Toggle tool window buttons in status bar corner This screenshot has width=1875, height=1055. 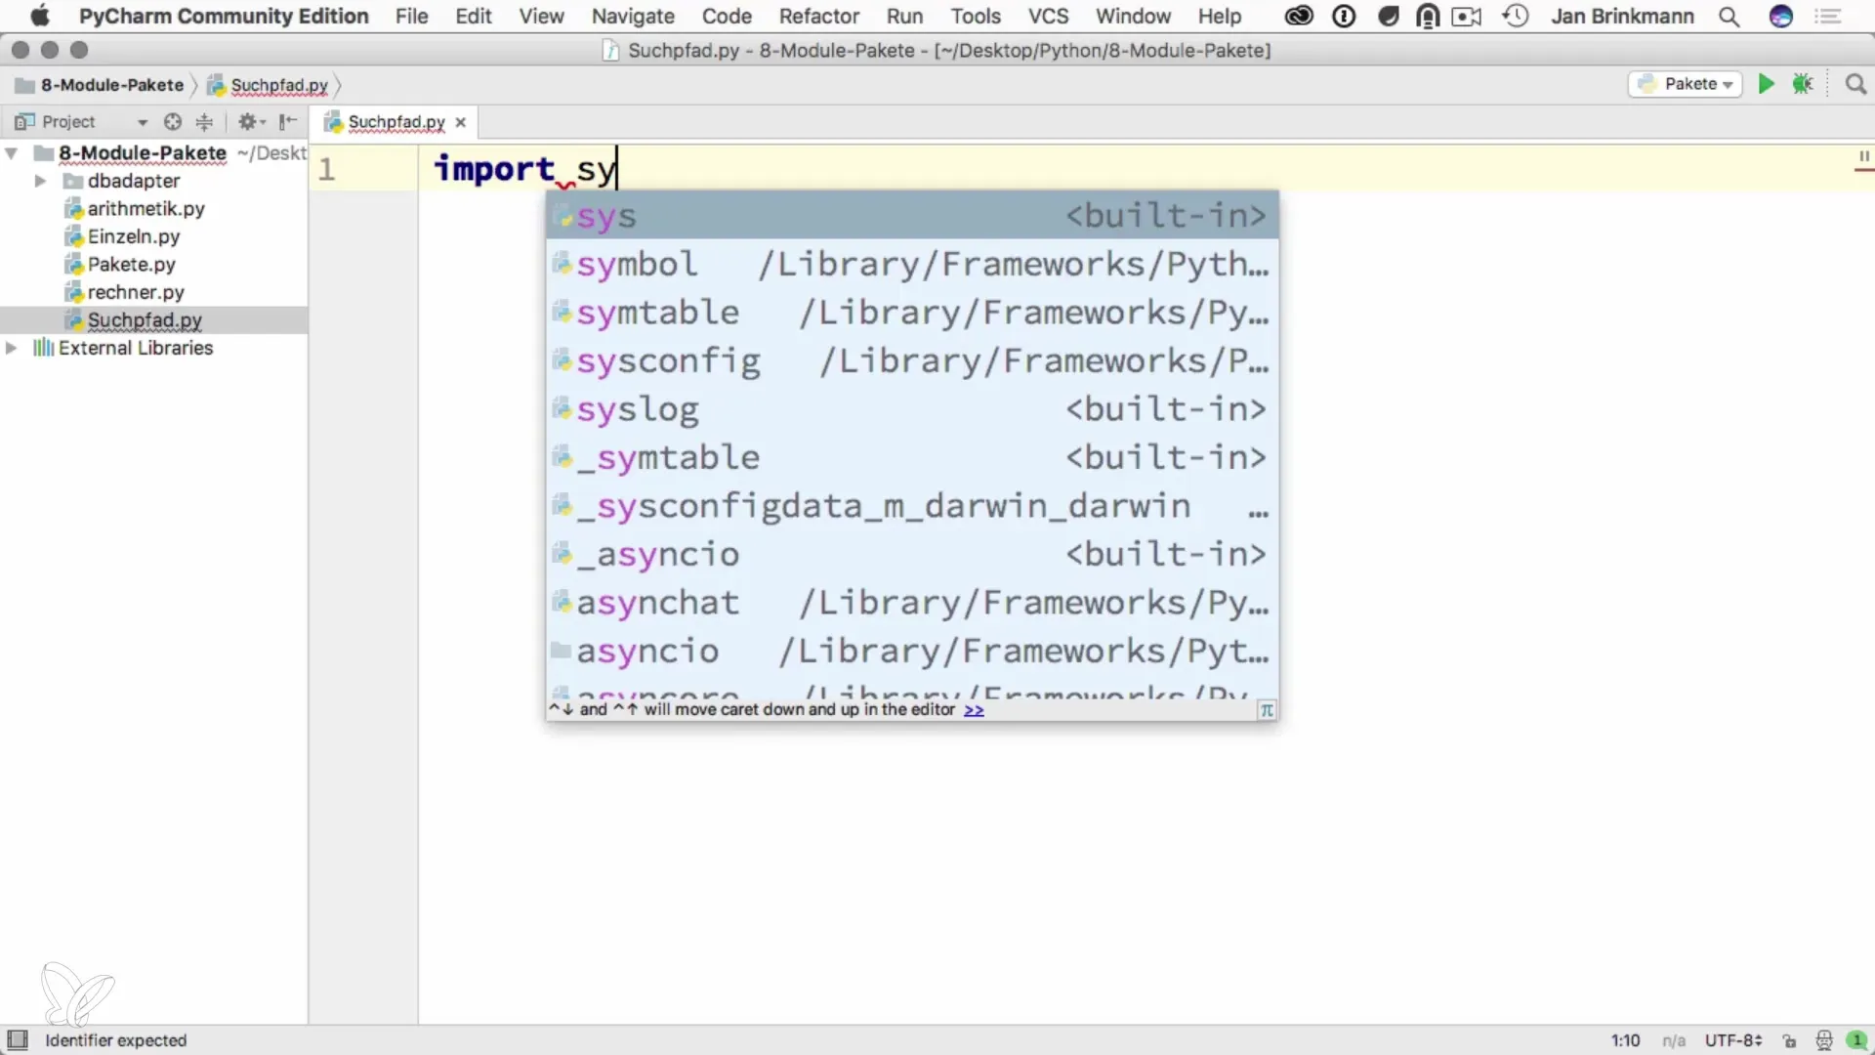coord(18,1040)
